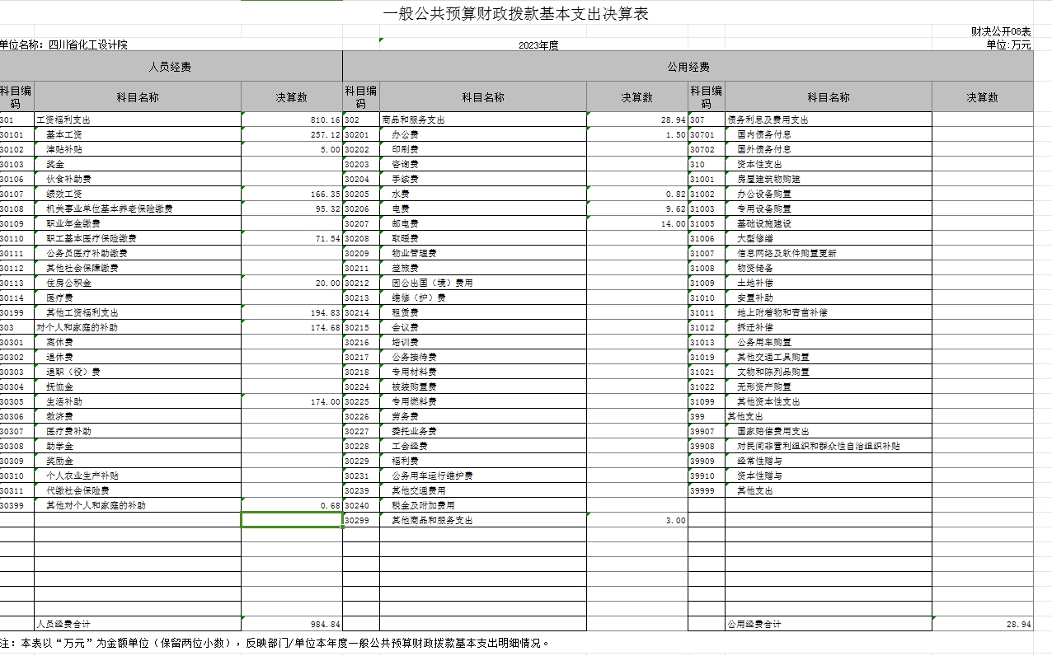
Task: Select the 机关事业单位基本养老保险缴费 cell
Action: 138,209
